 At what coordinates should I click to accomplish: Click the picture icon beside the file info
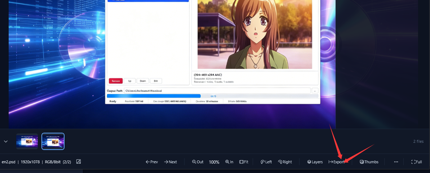pyautogui.click(x=79, y=161)
